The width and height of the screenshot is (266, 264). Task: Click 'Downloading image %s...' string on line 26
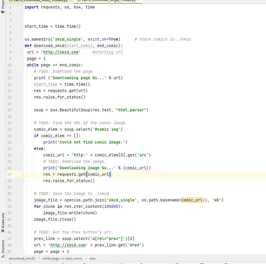point(87,168)
